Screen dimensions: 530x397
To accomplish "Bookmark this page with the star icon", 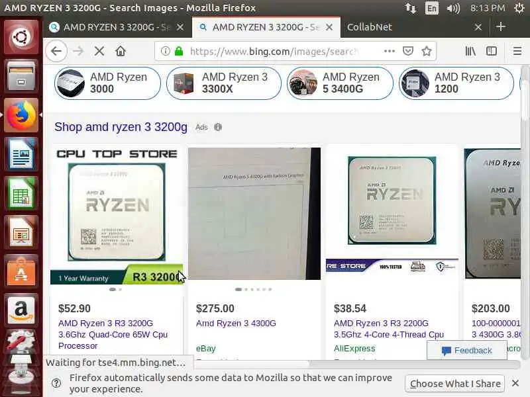I will [427, 52].
